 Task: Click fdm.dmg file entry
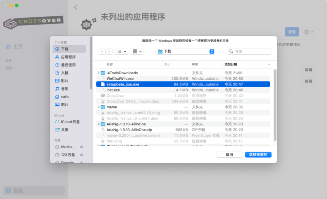pyautogui.click(x=183, y=141)
